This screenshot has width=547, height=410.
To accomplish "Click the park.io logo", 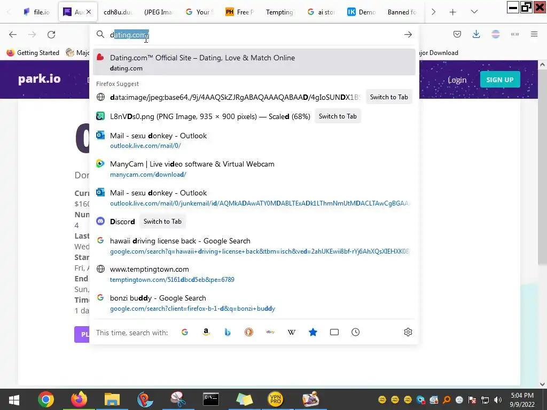I will tap(40, 79).
